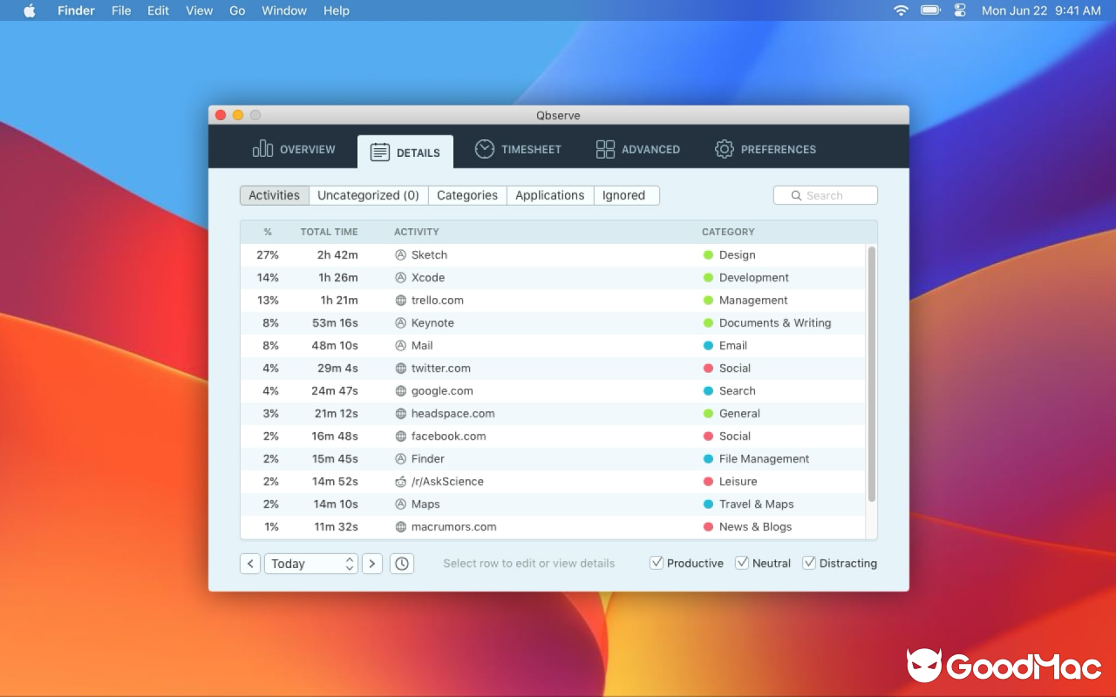Image resolution: width=1116 pixels, height=697 pixels.
Task: Click the battery status icon
Action: point(930,10)
